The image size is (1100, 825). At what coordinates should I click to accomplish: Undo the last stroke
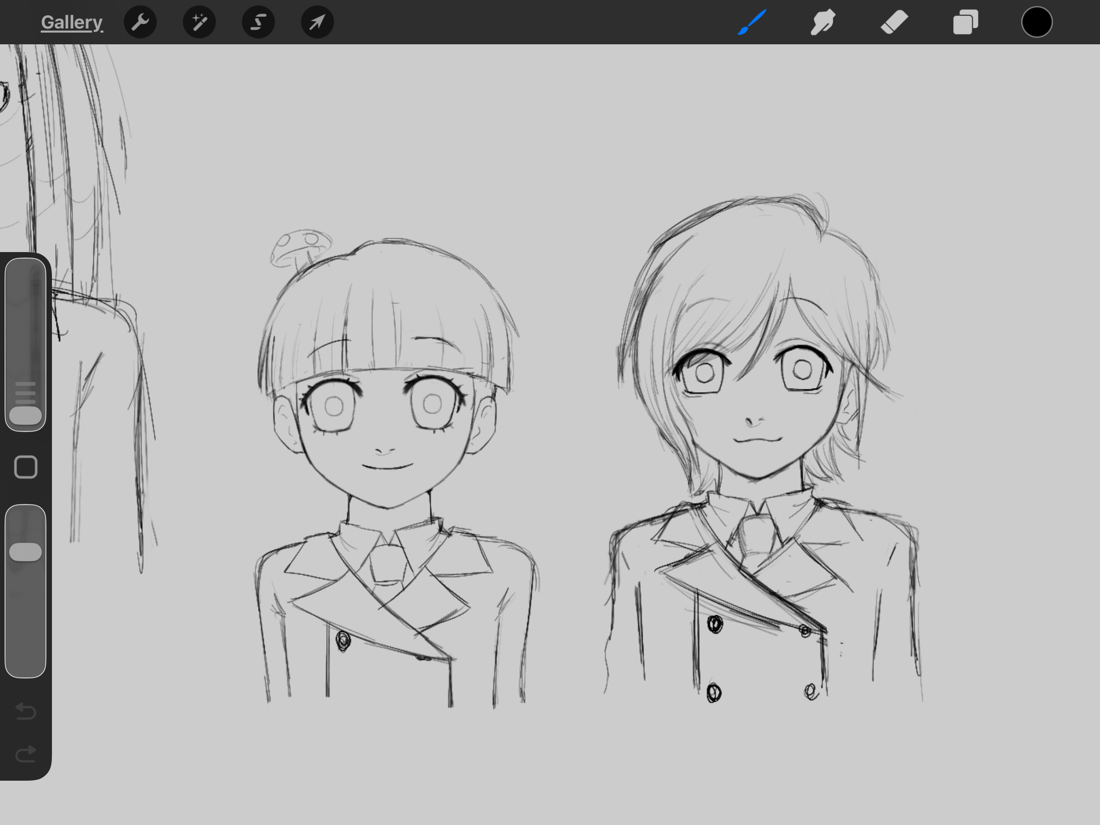click(25, 711)
